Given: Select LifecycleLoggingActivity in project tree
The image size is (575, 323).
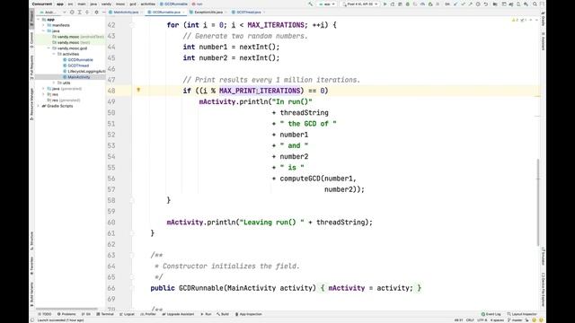Looking at the screenshot, I should [x=84, y=72].
